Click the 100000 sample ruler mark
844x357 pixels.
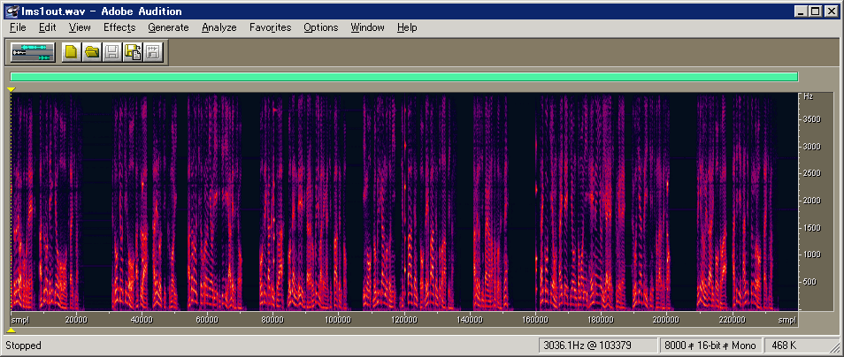point(337,320)
